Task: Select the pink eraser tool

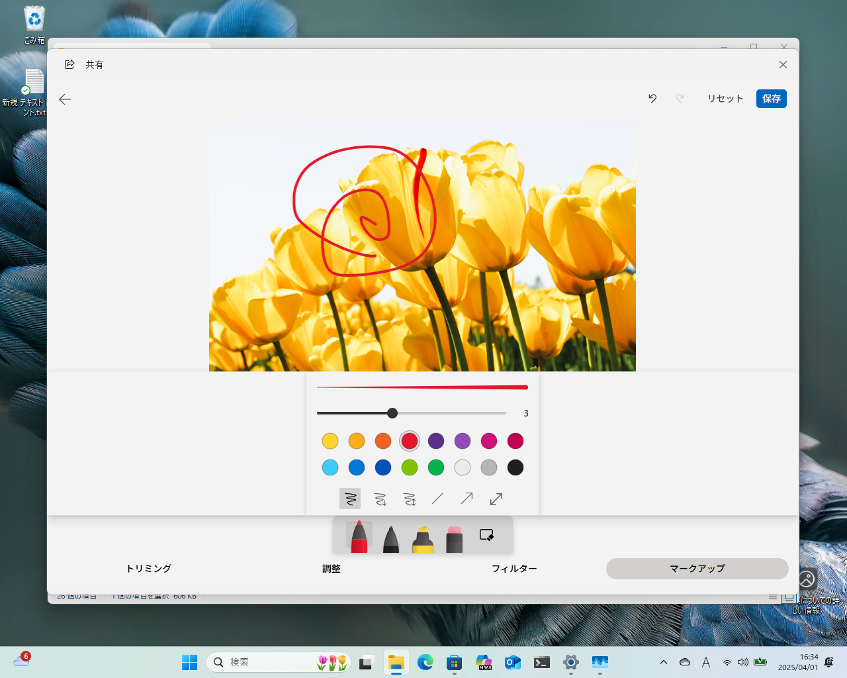Action: 455,538
